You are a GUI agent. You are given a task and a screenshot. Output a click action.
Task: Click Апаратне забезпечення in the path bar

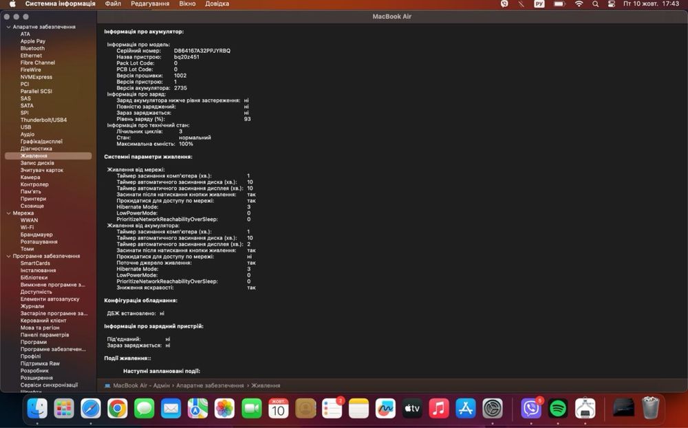(210, 385)
